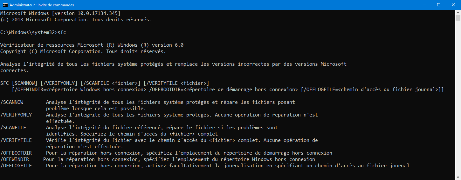Click the /SCANFILE entry in the options list
The image size is (461, 180).
(13, 128)
